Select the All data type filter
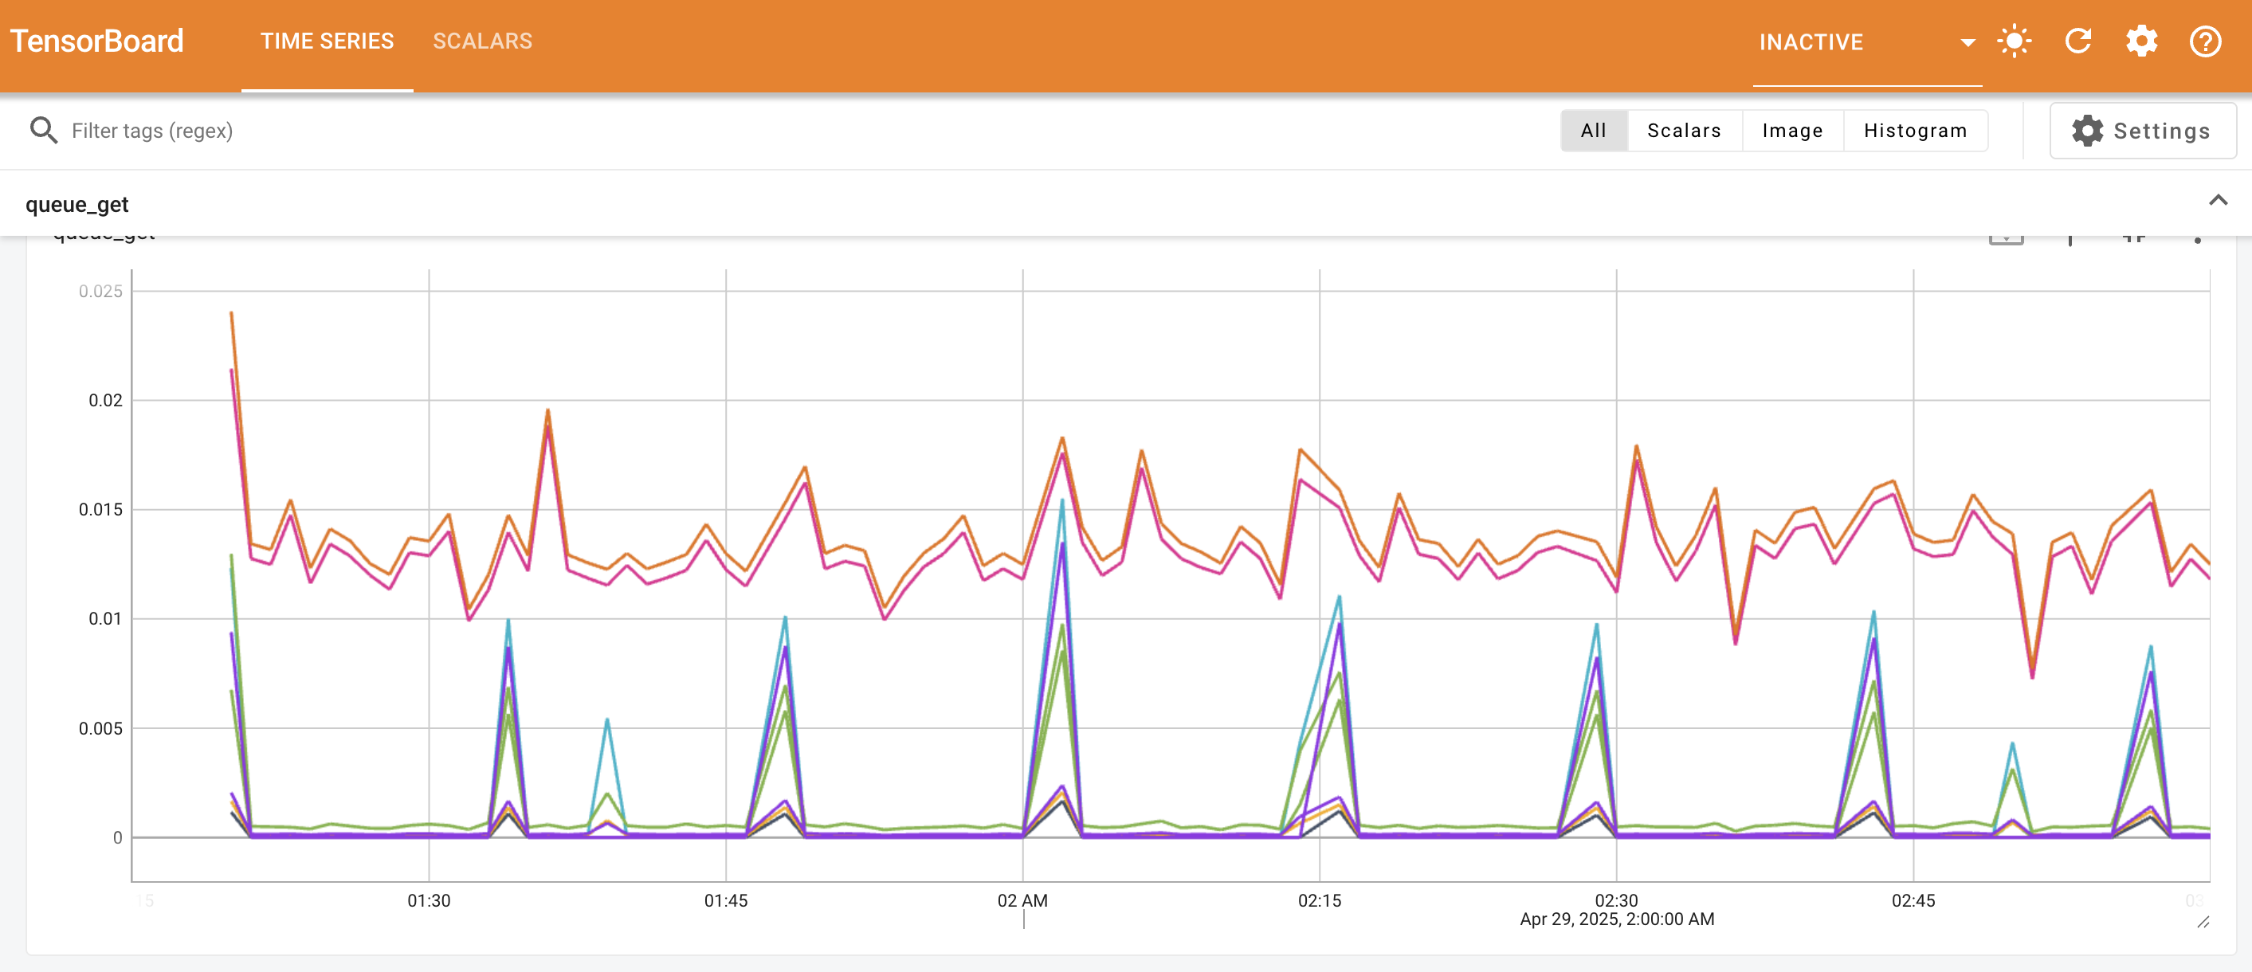 [1594, 130]
